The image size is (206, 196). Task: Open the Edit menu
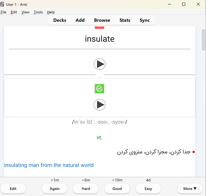pyautogui.click(x=14, y=12)
